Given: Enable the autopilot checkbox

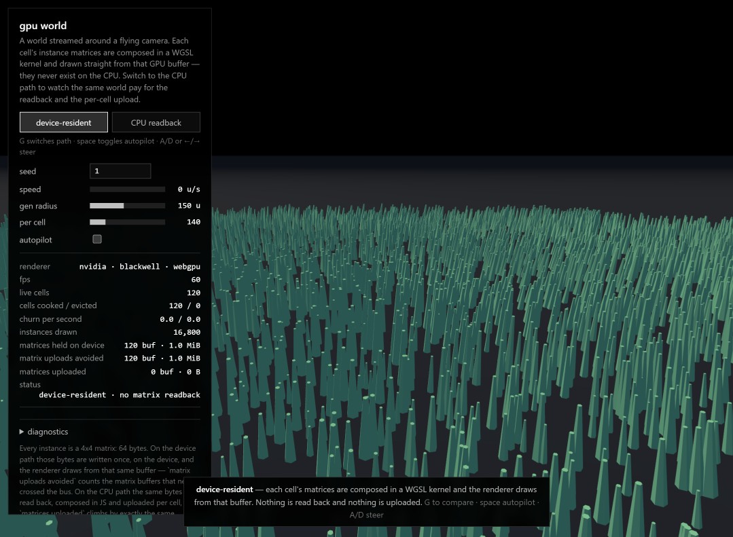Looking at the screenshot, I should point(97,239).
